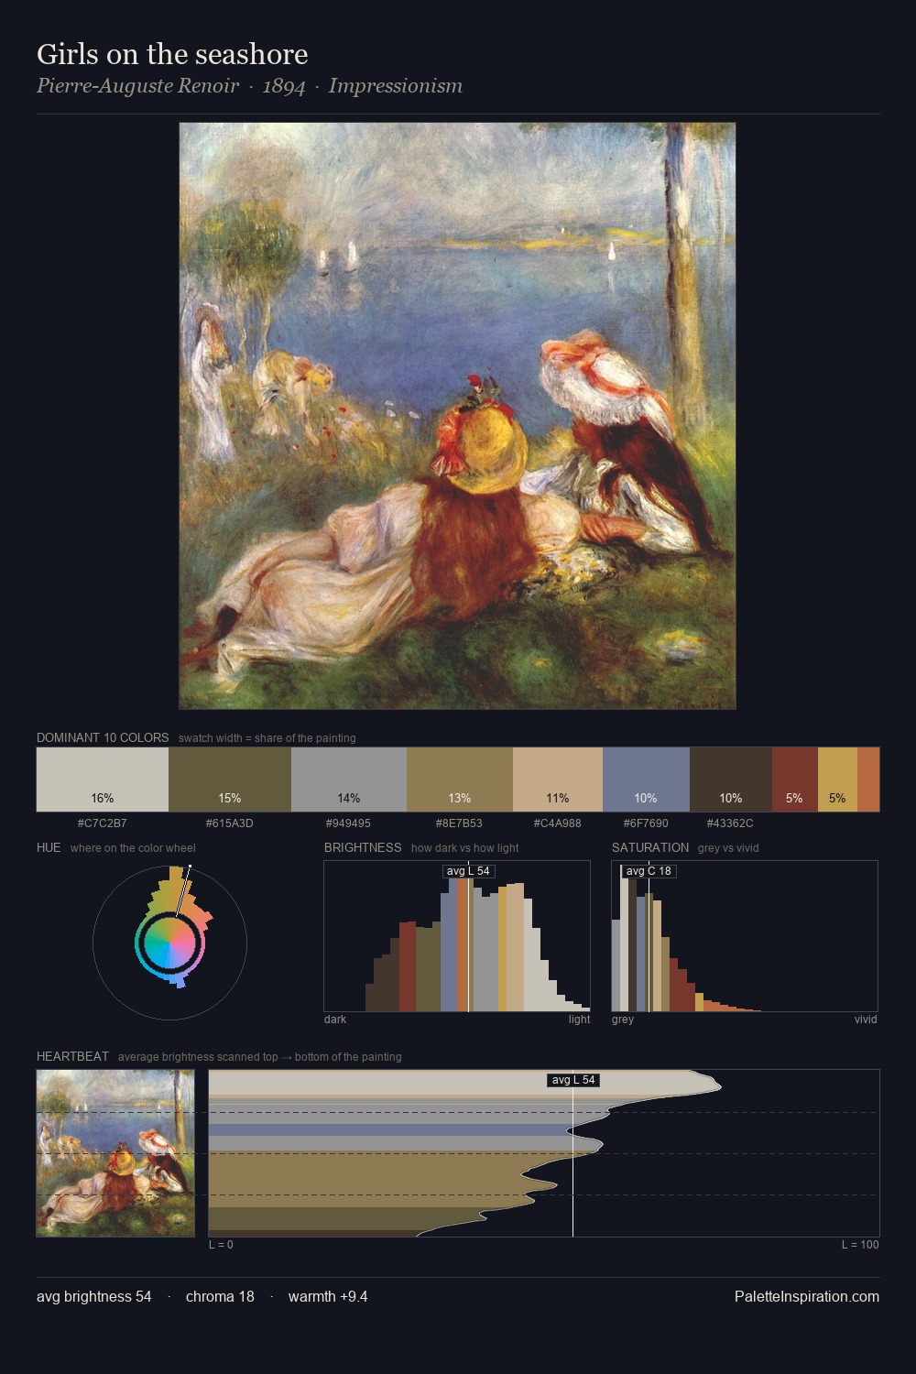
Task: Click the hex code #949495
Action: click(349, 823)
